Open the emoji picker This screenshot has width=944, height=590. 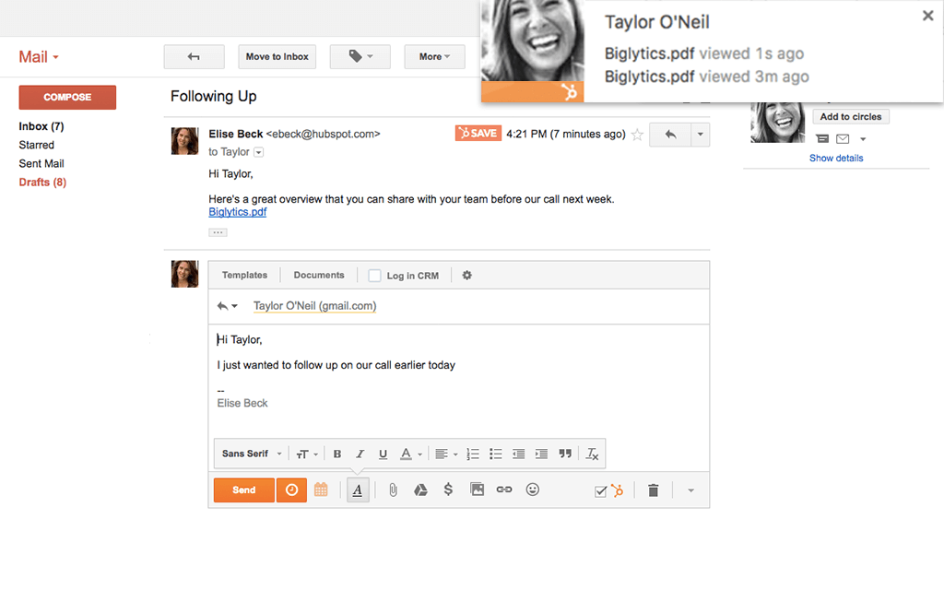click(x=532, y=490)
